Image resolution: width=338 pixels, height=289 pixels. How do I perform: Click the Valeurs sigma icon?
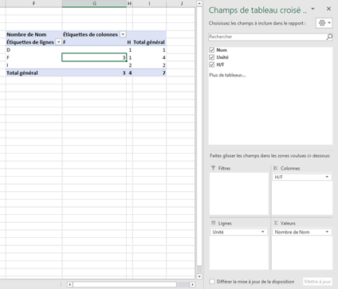click(276, 223)
